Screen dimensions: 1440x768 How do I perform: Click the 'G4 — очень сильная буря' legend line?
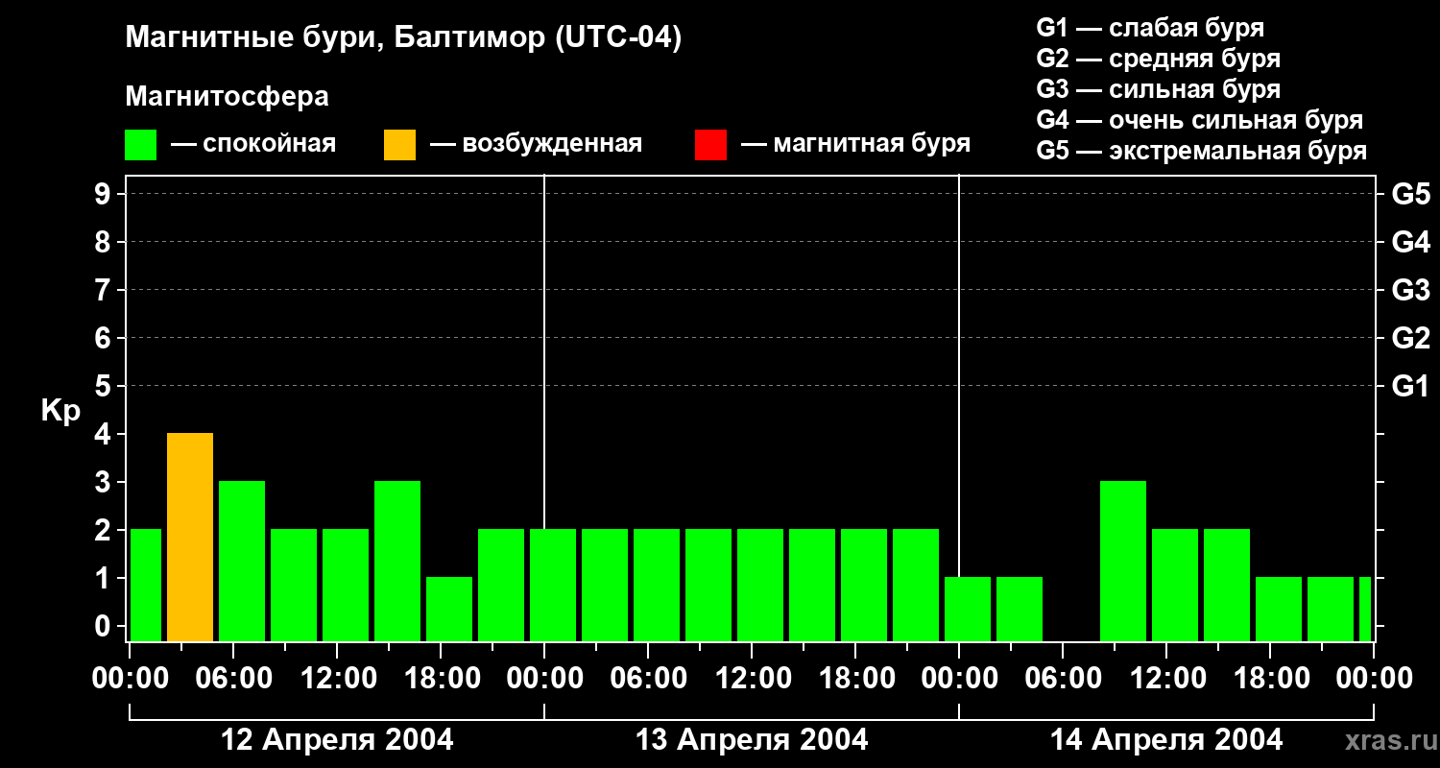pos(1200,120)
